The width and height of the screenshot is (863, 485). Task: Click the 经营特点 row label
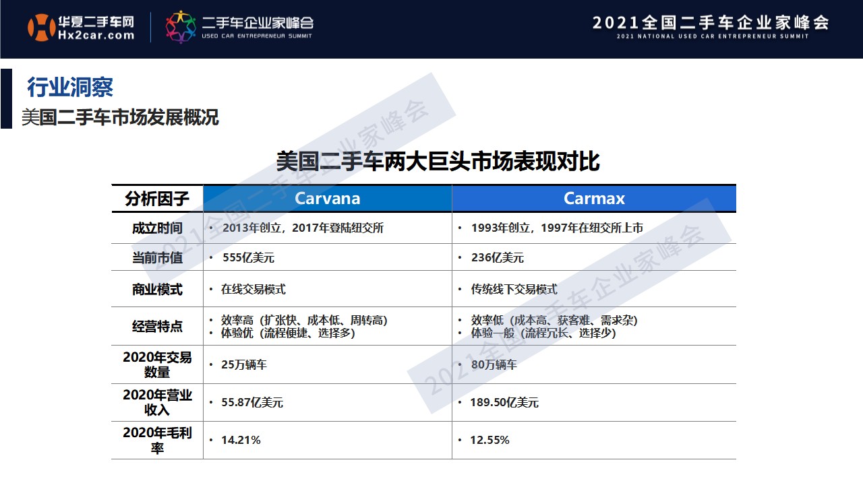pos(157,327)
